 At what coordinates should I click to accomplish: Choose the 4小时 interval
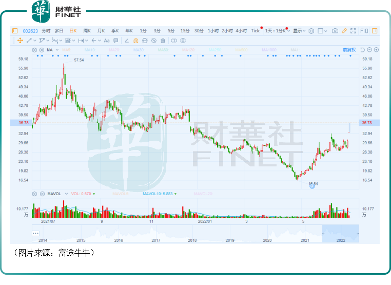click(x=241, y=31)
